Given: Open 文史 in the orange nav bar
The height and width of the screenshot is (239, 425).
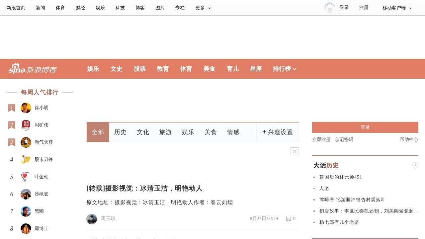Looking at the screenshot, I should [x=117, y=69].
